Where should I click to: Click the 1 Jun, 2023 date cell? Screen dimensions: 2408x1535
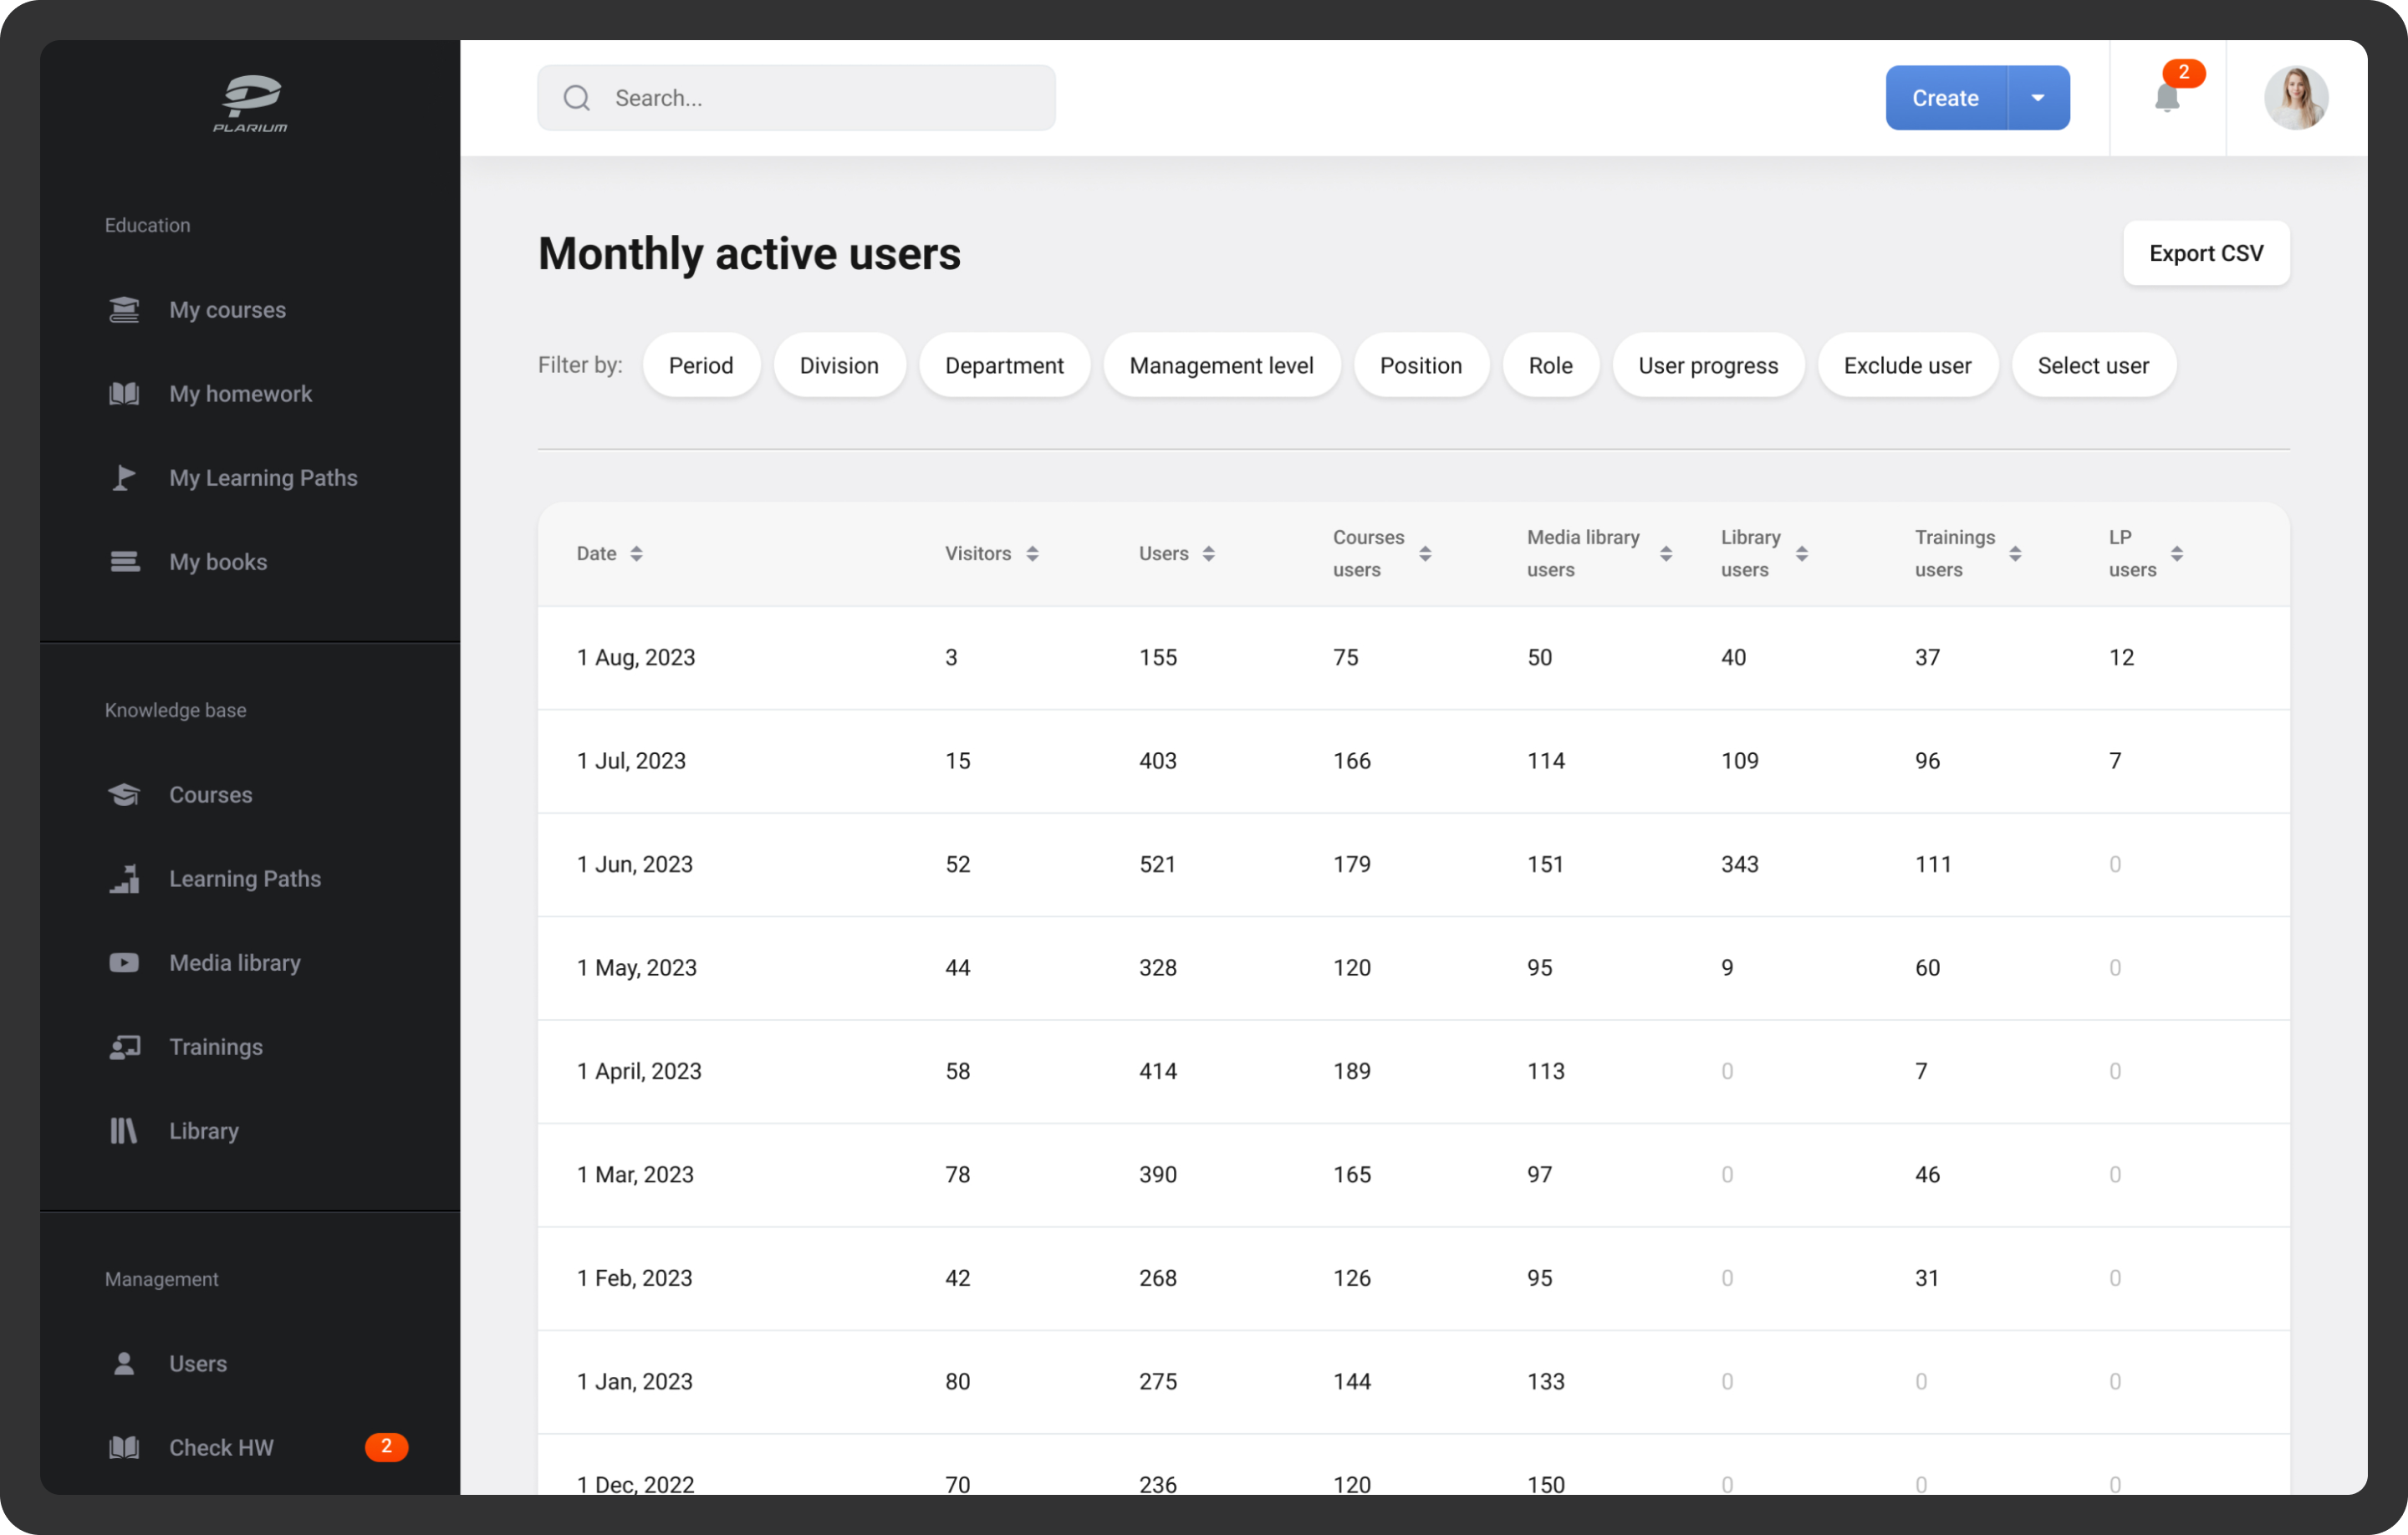pyautogui.click(x=635, y=864)
